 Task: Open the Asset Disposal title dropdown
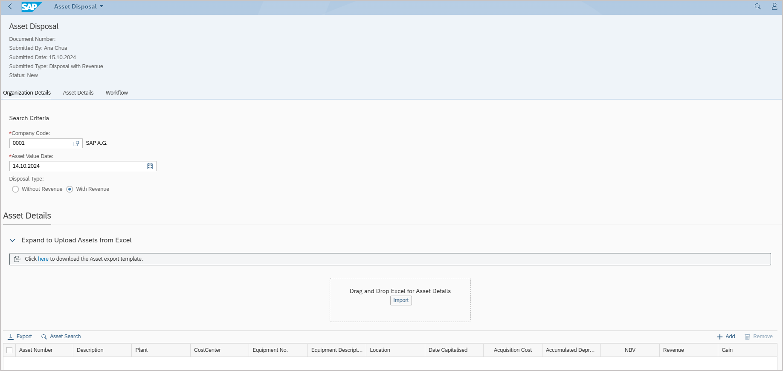click(78, 6)
